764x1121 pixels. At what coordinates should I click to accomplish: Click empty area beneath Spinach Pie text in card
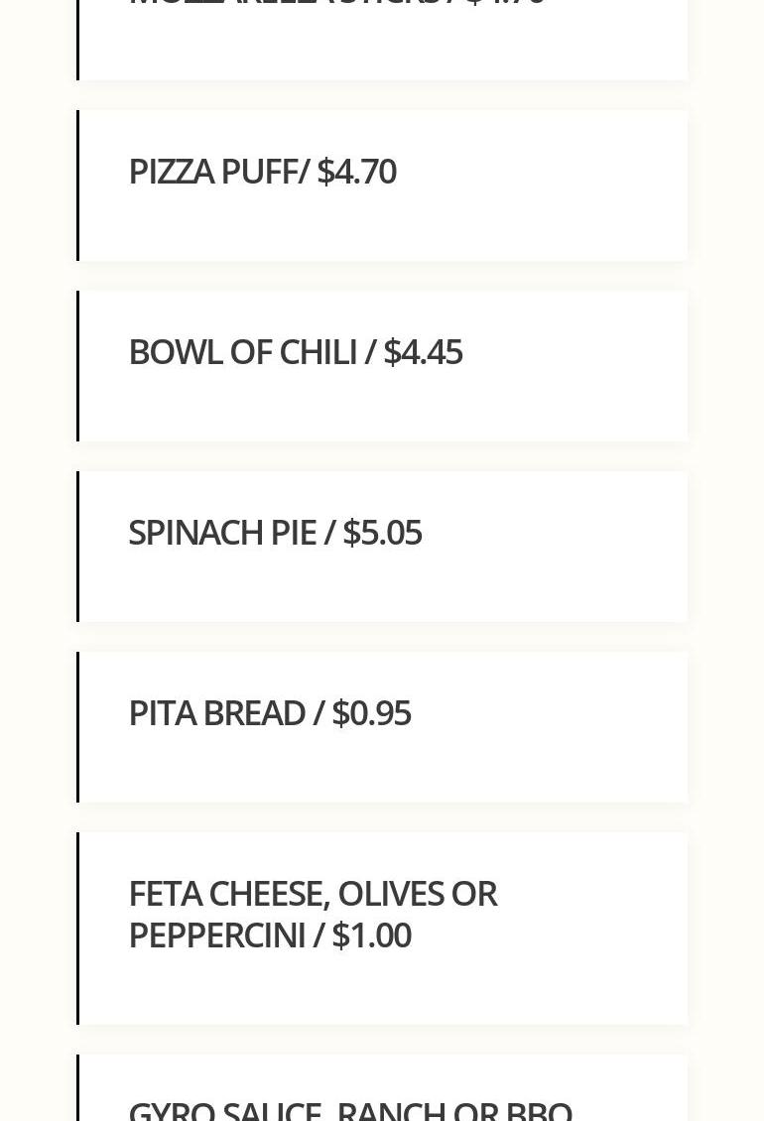coord(382,587)
